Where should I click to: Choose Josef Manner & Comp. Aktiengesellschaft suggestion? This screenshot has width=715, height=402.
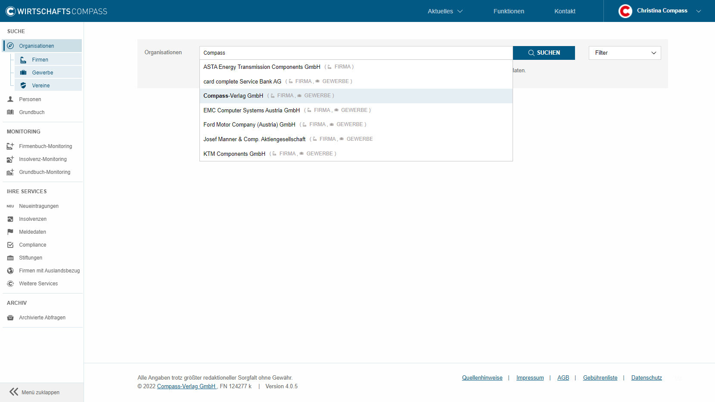click(356, 139)
